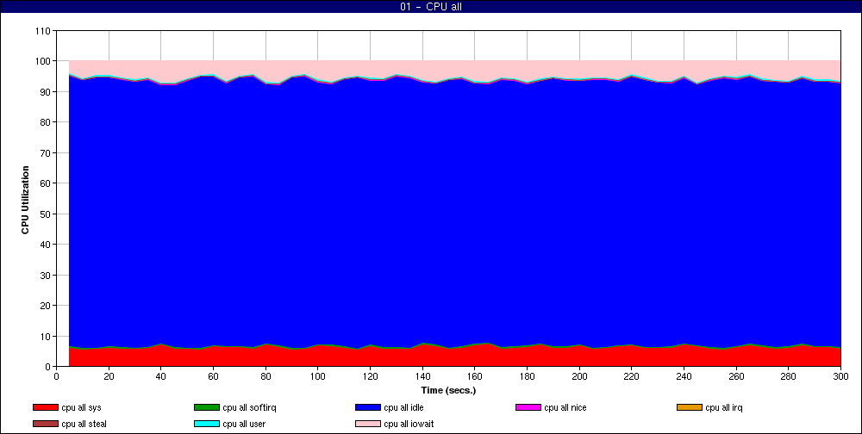This screenshot has width=862, height=434.
Task: Click the red 'cpu all sys' legend swatch
Action: click(x=46, y=407)
